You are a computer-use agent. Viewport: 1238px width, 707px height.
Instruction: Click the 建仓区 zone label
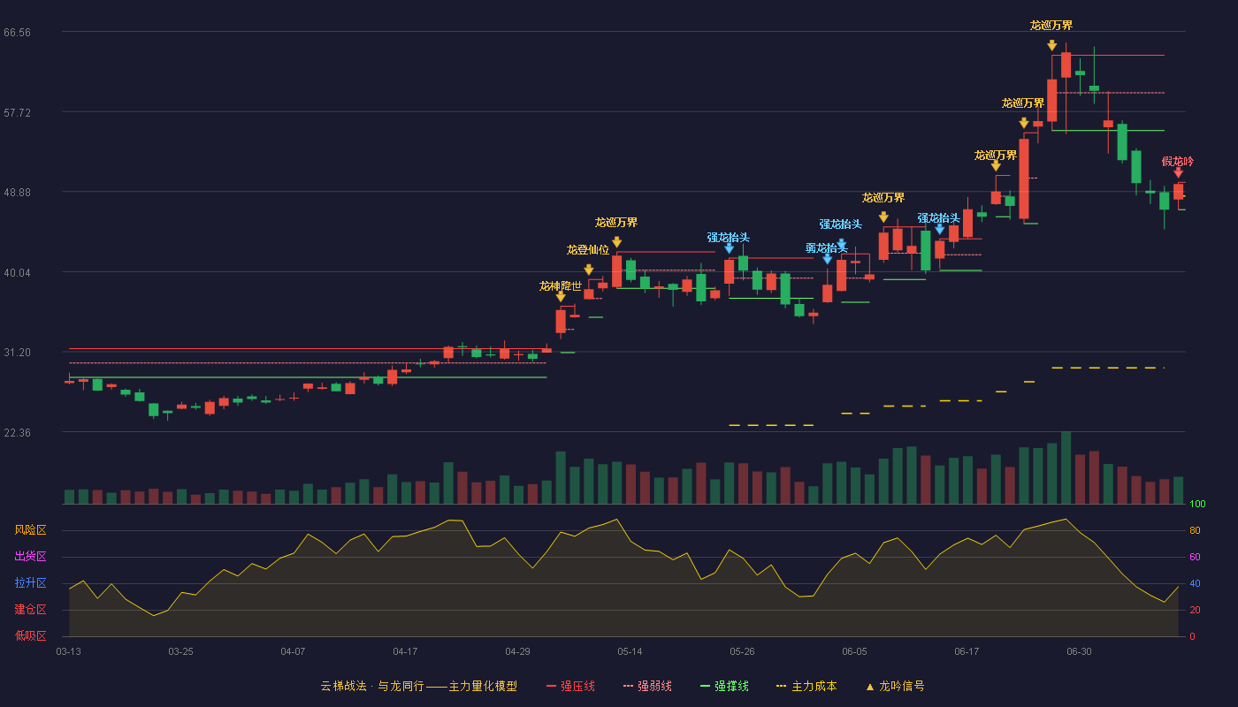[x=31, y=609]
